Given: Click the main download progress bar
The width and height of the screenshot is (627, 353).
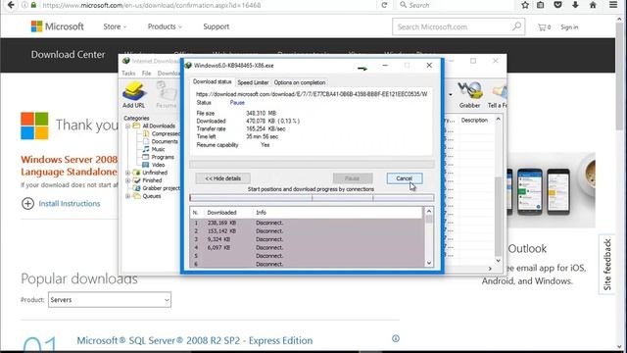Looking at the screenshot, I should [312, 164].
